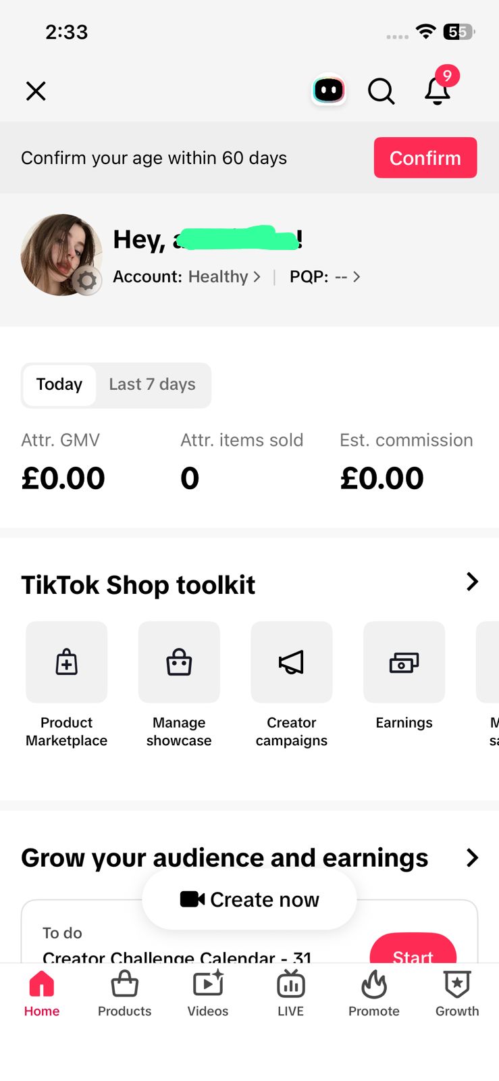Select the Today period toggle

[x=59, y=384]
